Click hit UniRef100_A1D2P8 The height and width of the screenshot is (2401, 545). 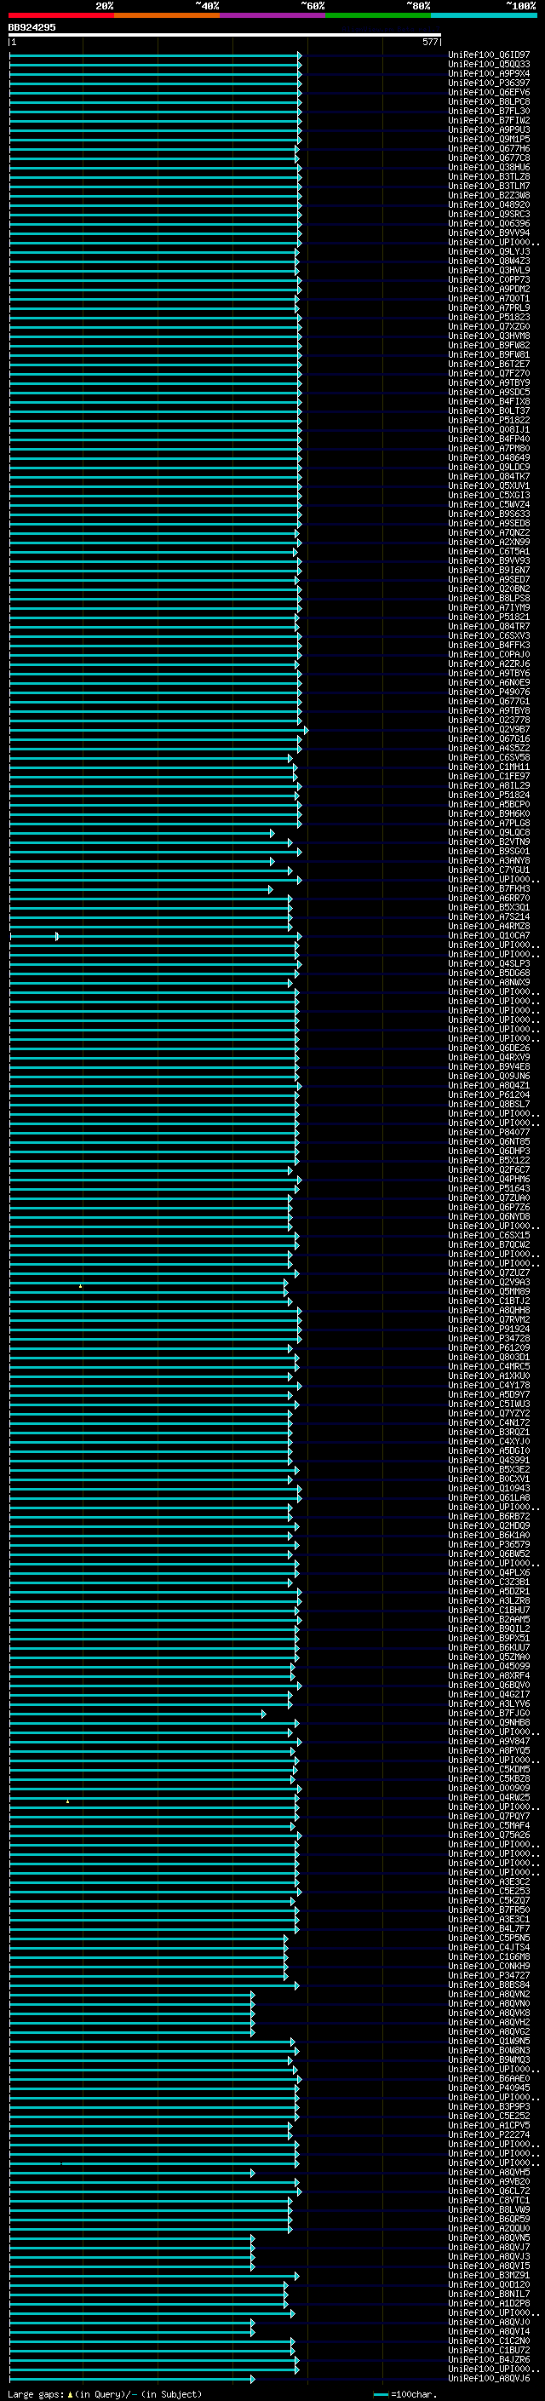tap(489, 2303)
